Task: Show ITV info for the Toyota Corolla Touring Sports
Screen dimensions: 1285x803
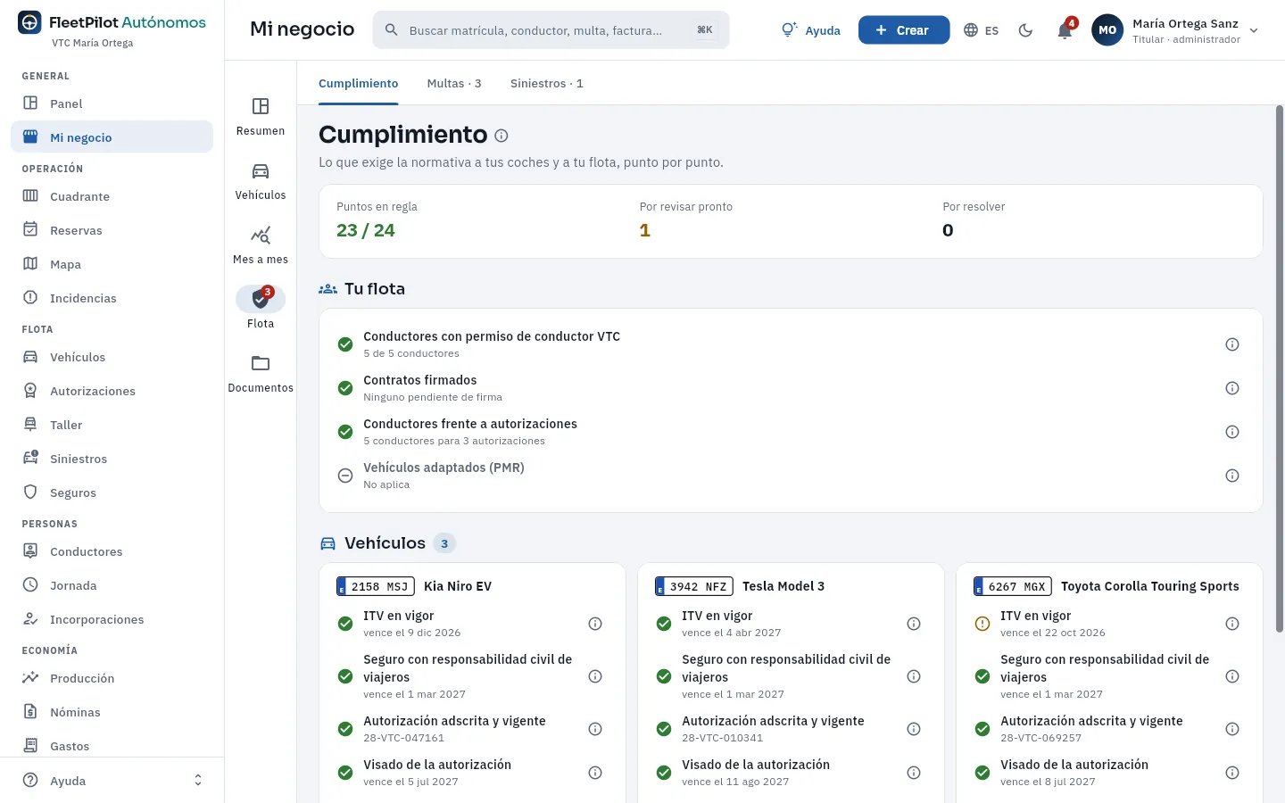Action: click(1232, 624)
